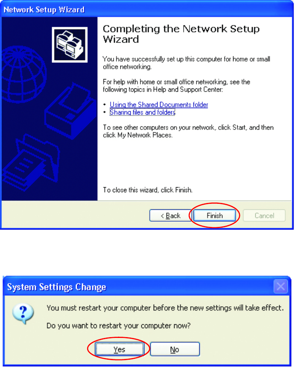Viewport: 295px width, 367px height.
Task: Choose Yes to restart the computer now
Action: click(x=119, y=349)
